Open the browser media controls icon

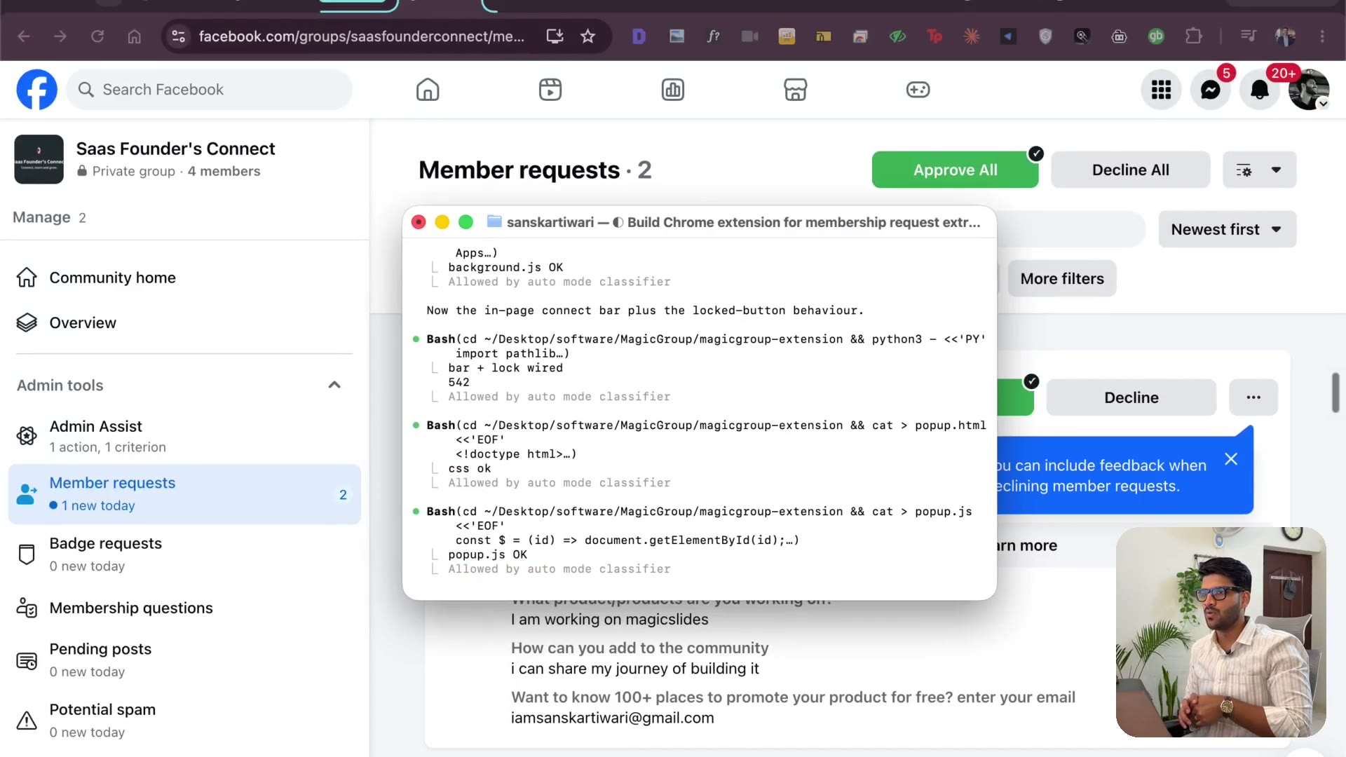(x=1249, y=36)
